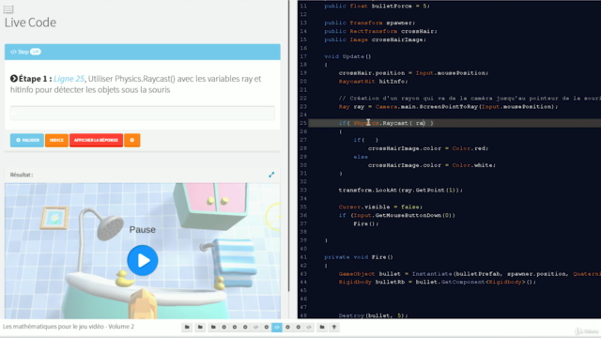Place cursor on line 25 Physics.Raycast code
Image resolution: width=601 pixels, height=338 pixels.
point(386,123)
